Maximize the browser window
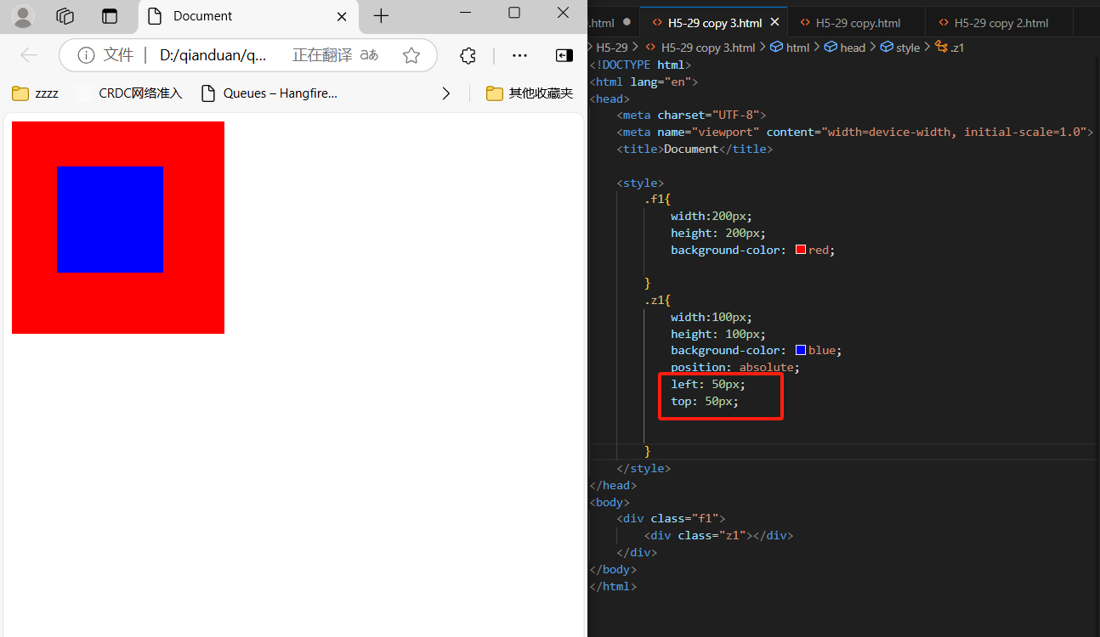1100x637 pixels. (x=514, y=13)
